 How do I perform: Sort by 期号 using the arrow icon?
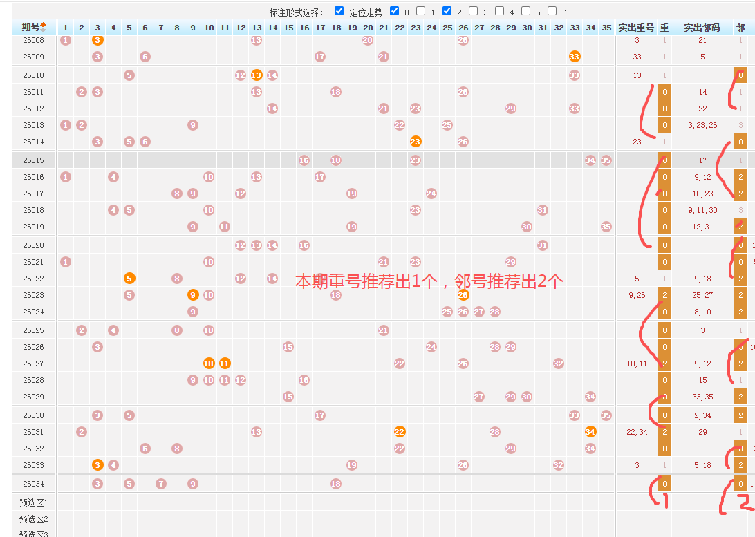(44, 28)
